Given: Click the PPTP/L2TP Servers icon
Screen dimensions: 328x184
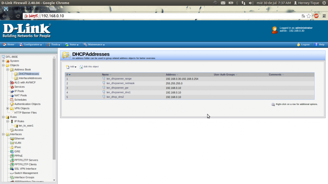Looking at the screenshot, I should [12, 160].
